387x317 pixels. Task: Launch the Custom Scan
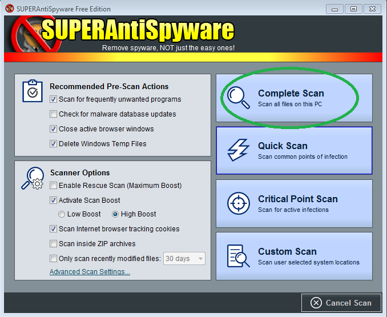click(x=294, y=256)
